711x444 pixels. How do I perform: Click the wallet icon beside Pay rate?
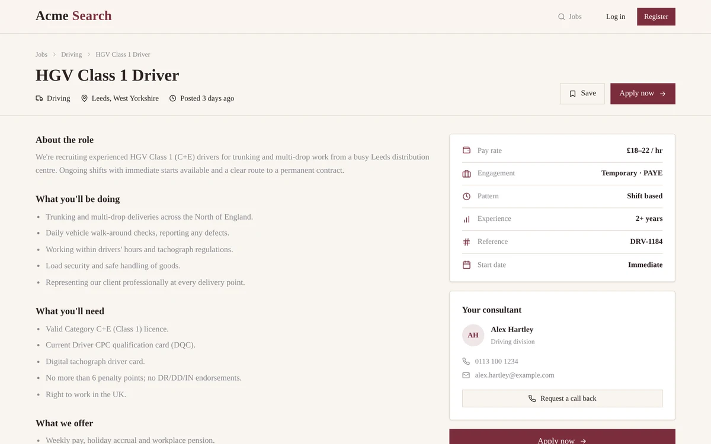466,150
